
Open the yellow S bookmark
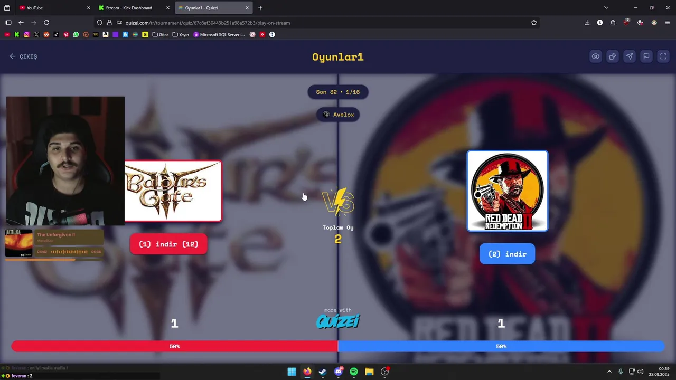point(145,35)
